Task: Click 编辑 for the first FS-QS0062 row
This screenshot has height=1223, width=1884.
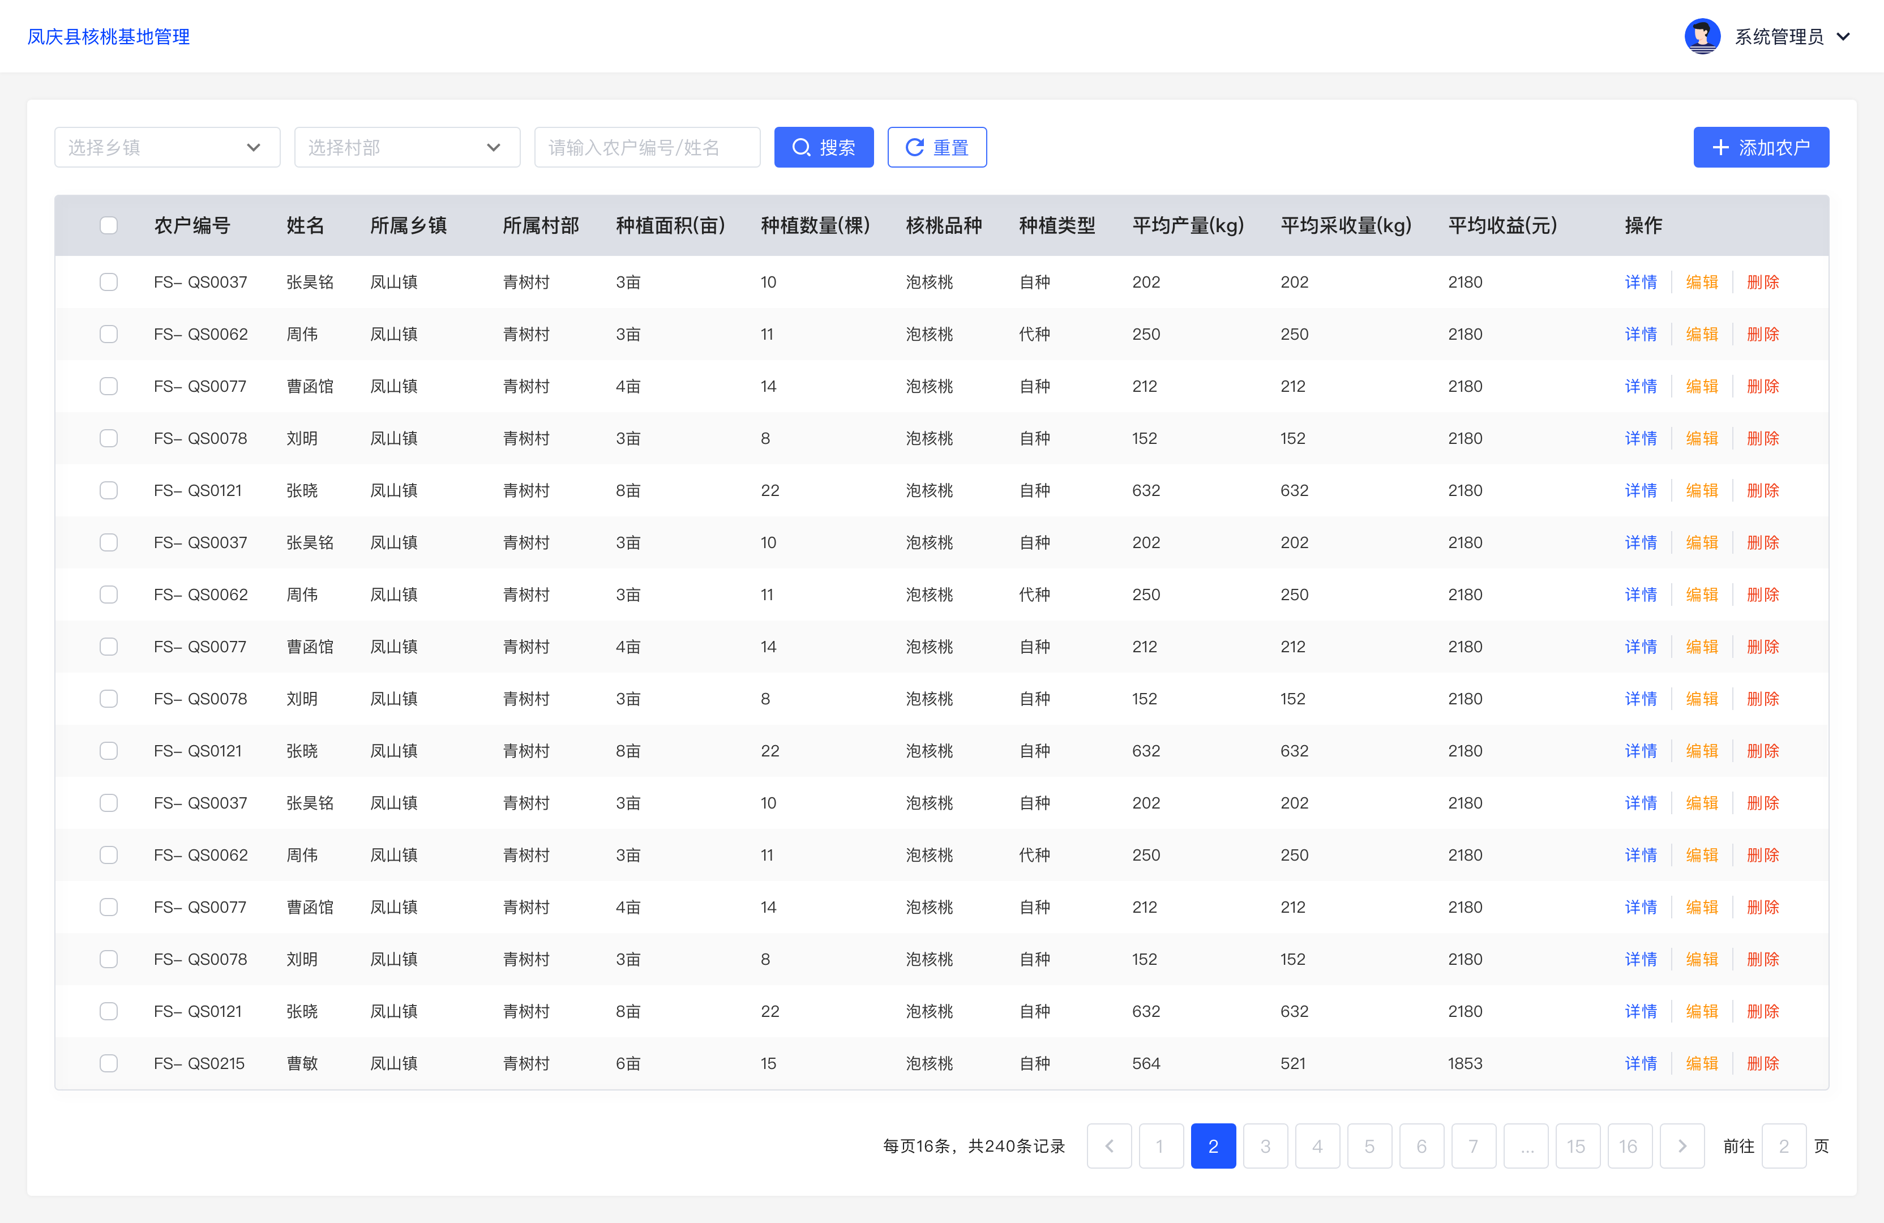Action: point(1701,334)
